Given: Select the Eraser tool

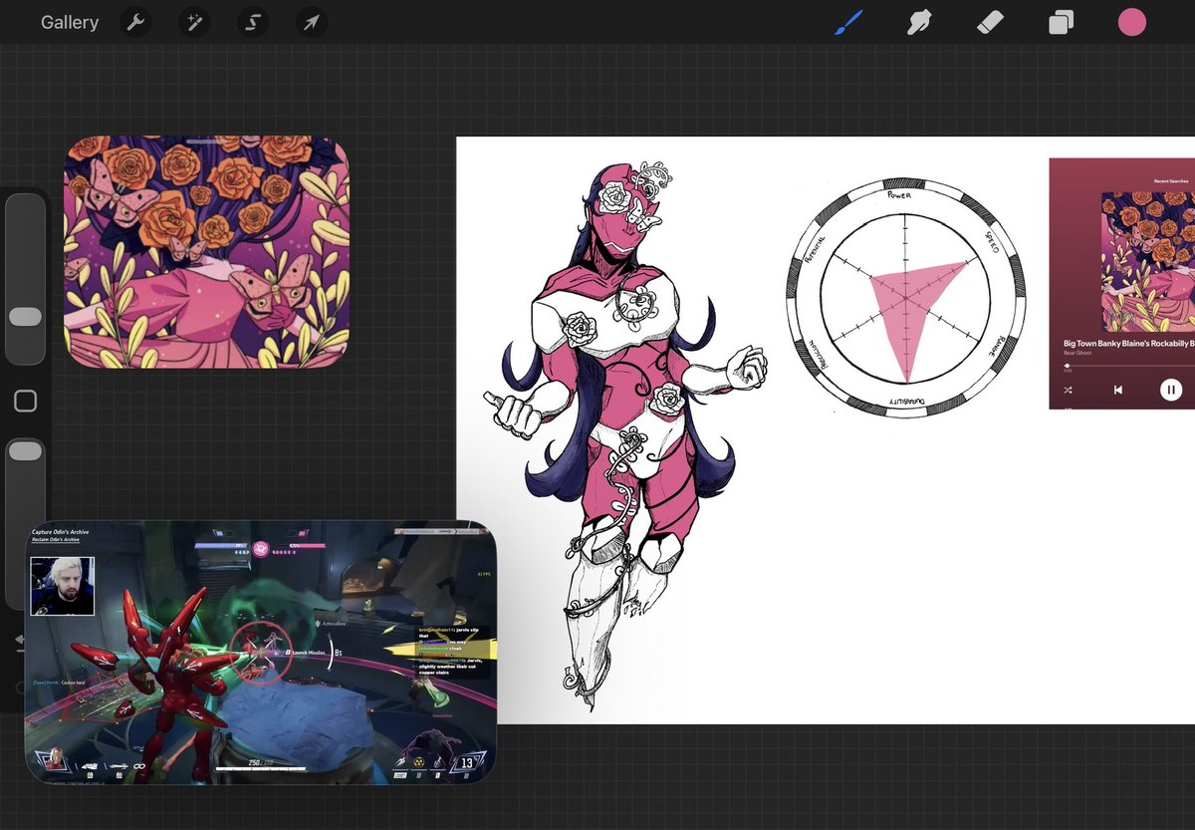Looking at the screenshot, I should [x=990, y=22].
